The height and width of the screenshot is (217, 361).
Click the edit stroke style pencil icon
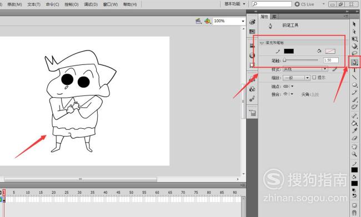point(335,69)
